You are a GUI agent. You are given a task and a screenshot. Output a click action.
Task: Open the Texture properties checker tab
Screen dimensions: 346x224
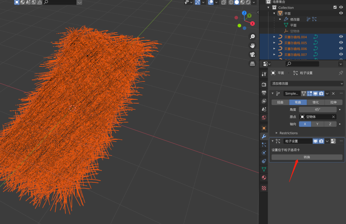(264, 188)
